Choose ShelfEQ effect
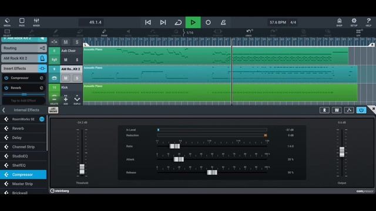This screenshot has height=211, width=376. click(x=23, y=165)
